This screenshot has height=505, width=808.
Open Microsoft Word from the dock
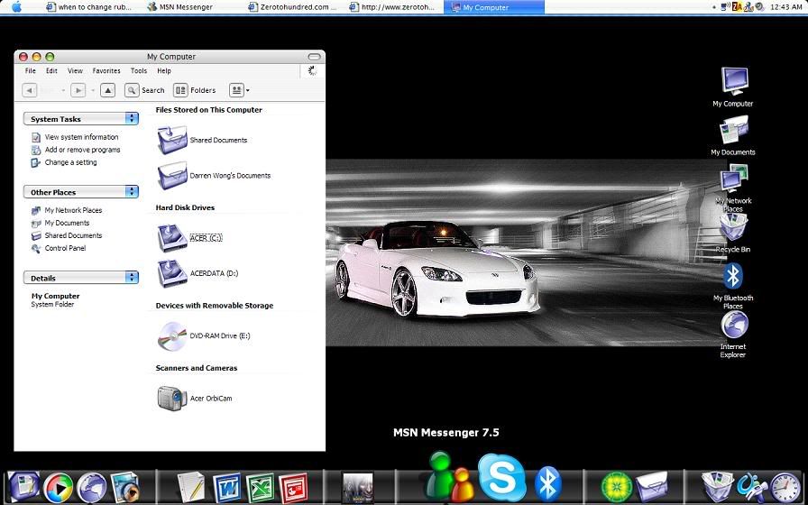coord(226,487)
